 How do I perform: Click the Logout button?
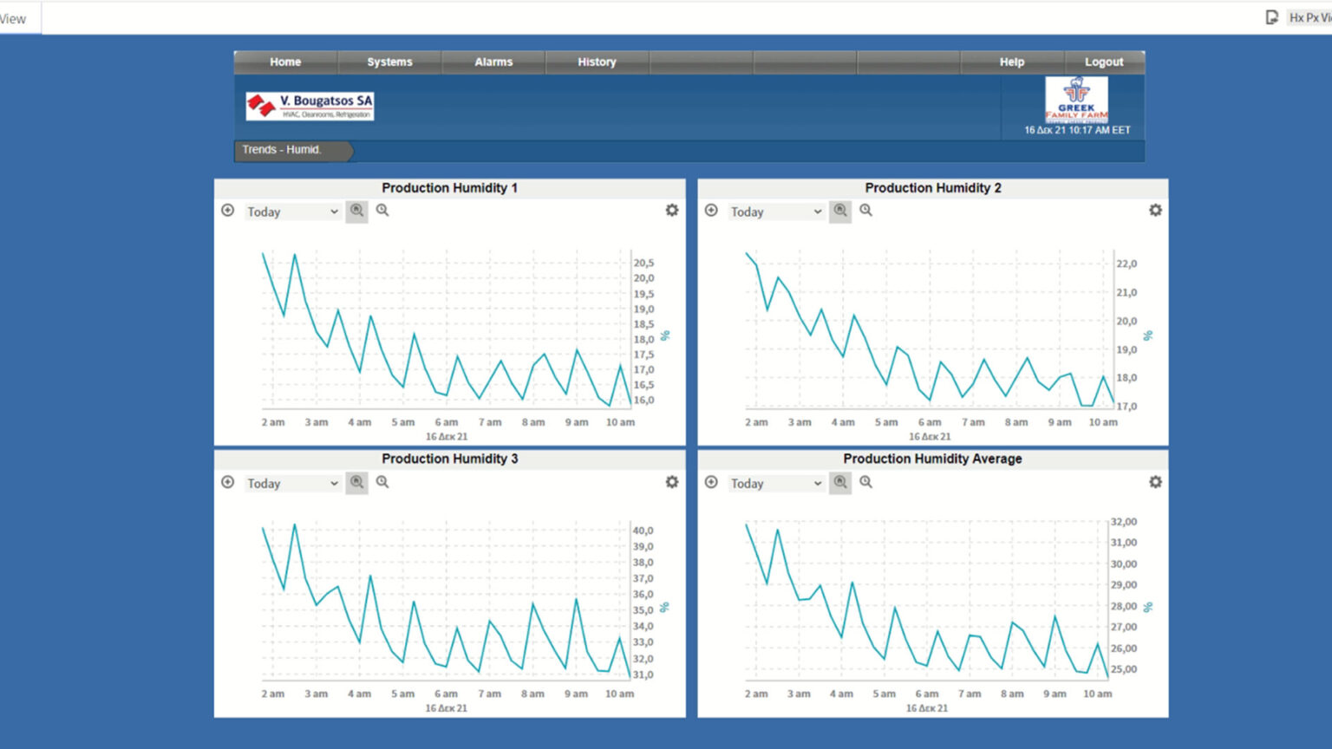1104,62
